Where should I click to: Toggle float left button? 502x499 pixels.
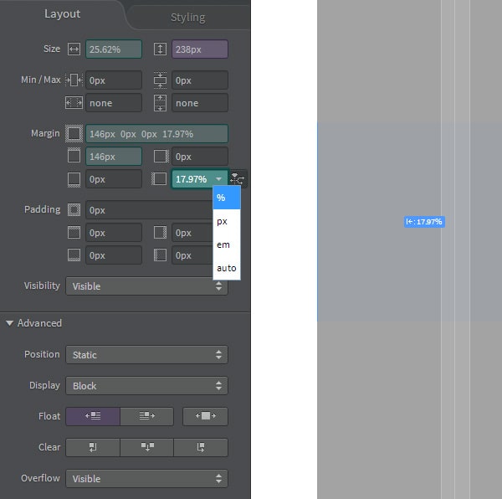pos(93,416)
